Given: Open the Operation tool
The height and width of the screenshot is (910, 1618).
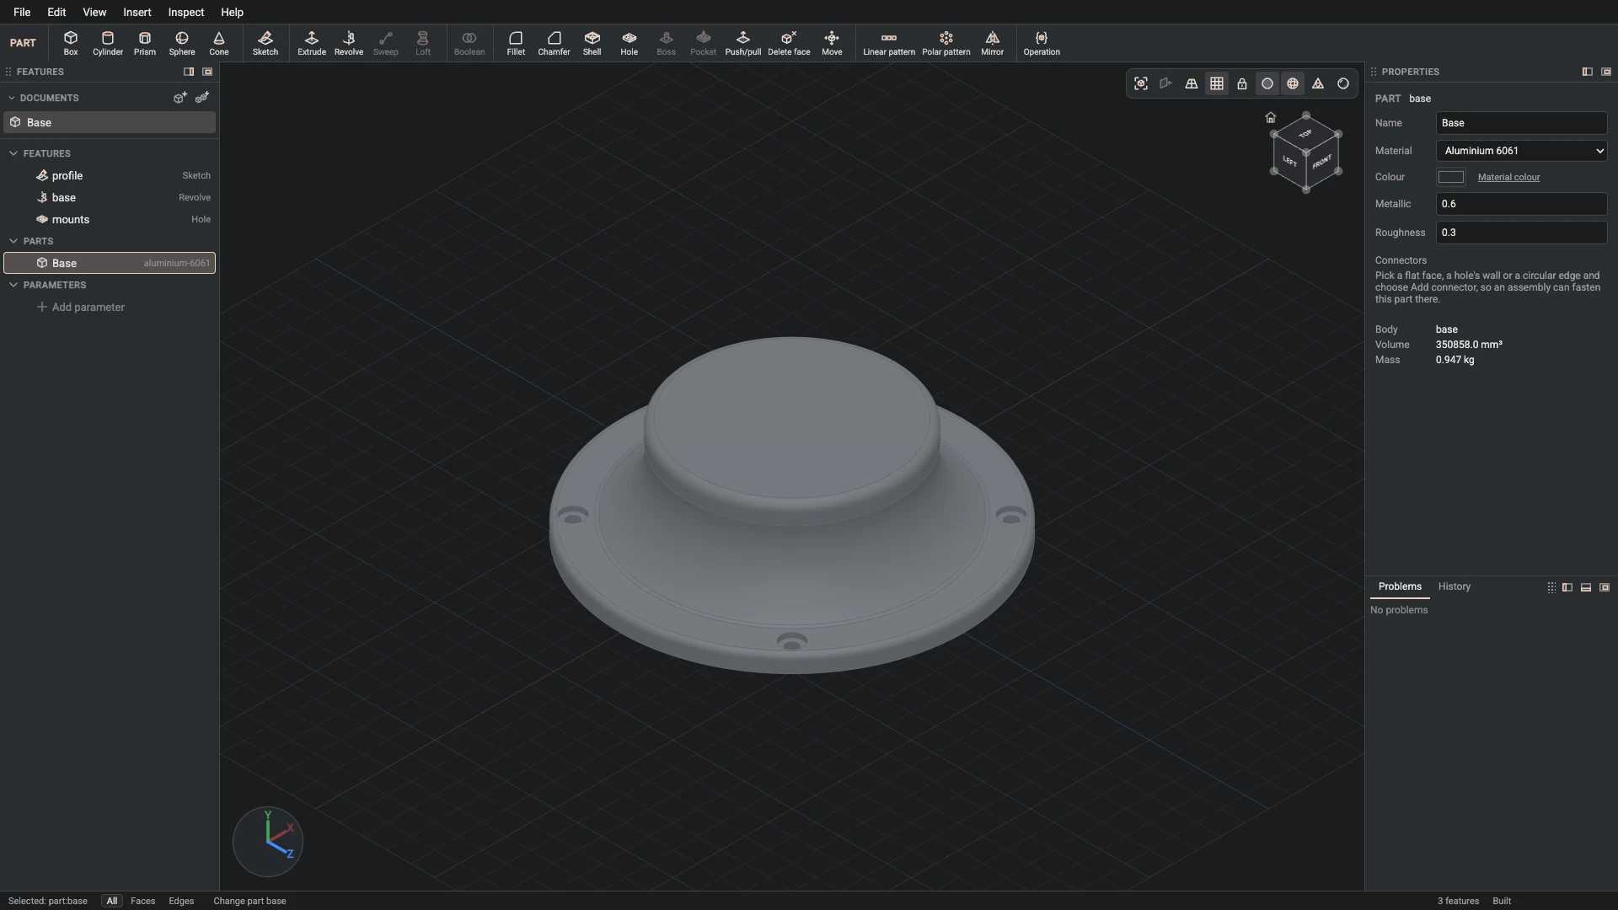Looking at the screenshot, I should click(x=1042, y=43).
